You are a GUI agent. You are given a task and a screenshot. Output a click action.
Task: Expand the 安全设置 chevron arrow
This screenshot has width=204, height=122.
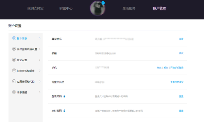pos(40,60)
